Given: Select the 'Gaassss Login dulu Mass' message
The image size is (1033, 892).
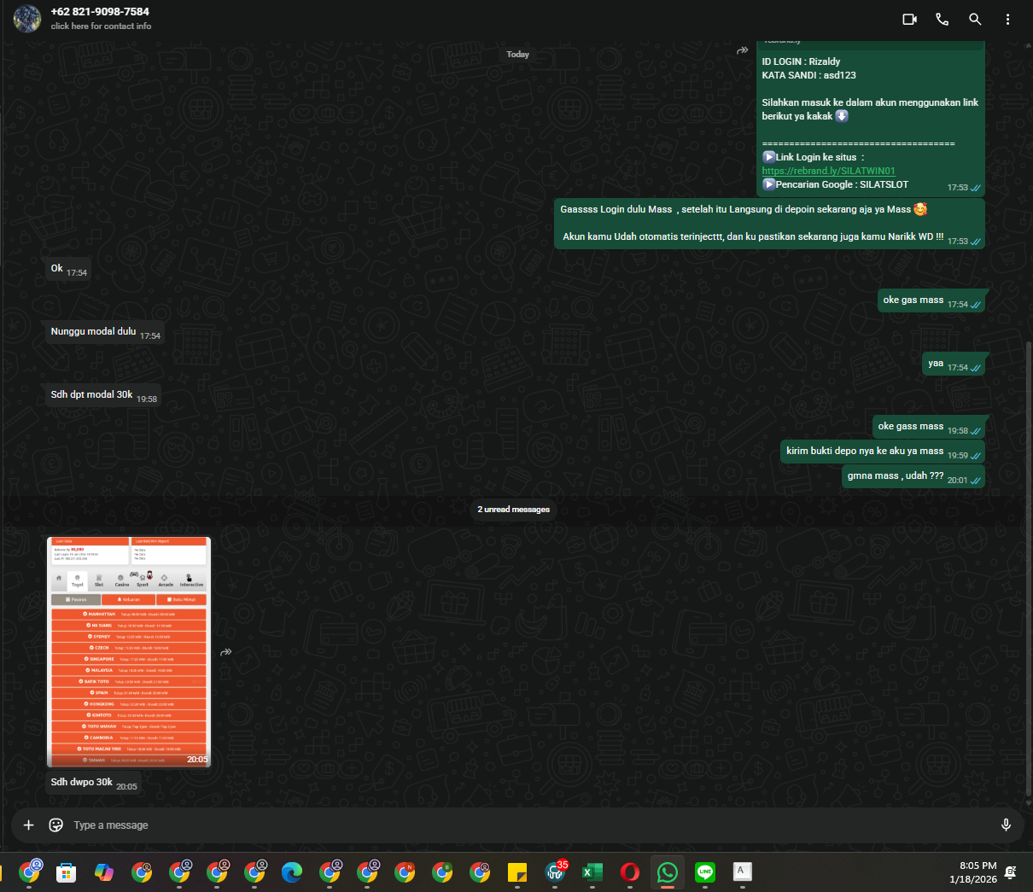Looking at the screenshot, I should coord(769,224).
